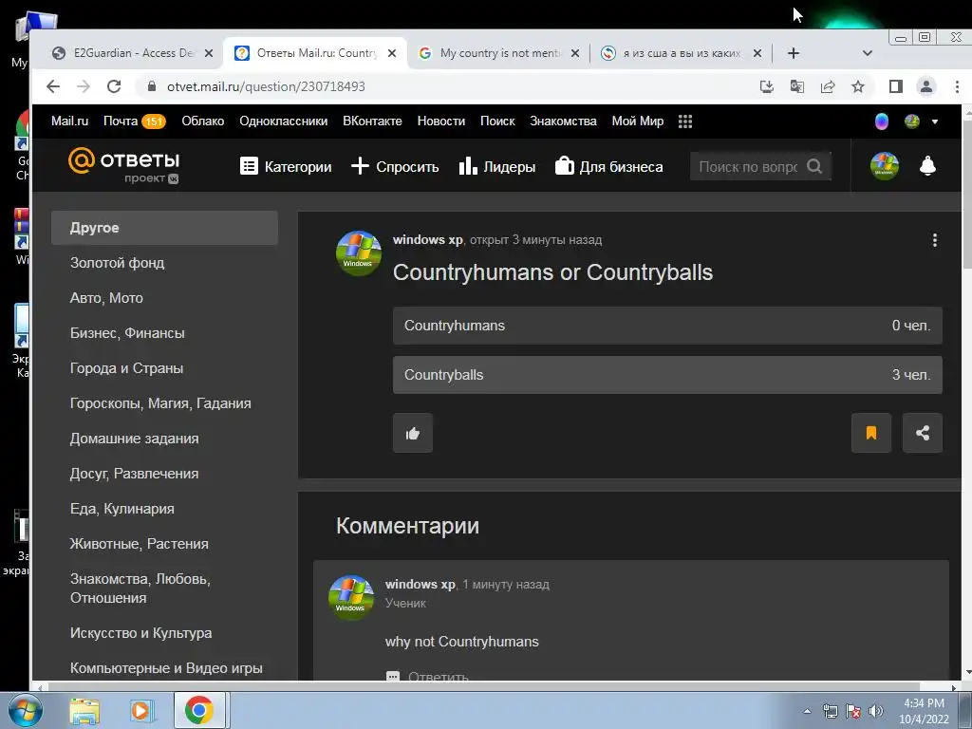The image size is (972, 729).
Task: Open the Лидеры page
Action: point(497,166)
